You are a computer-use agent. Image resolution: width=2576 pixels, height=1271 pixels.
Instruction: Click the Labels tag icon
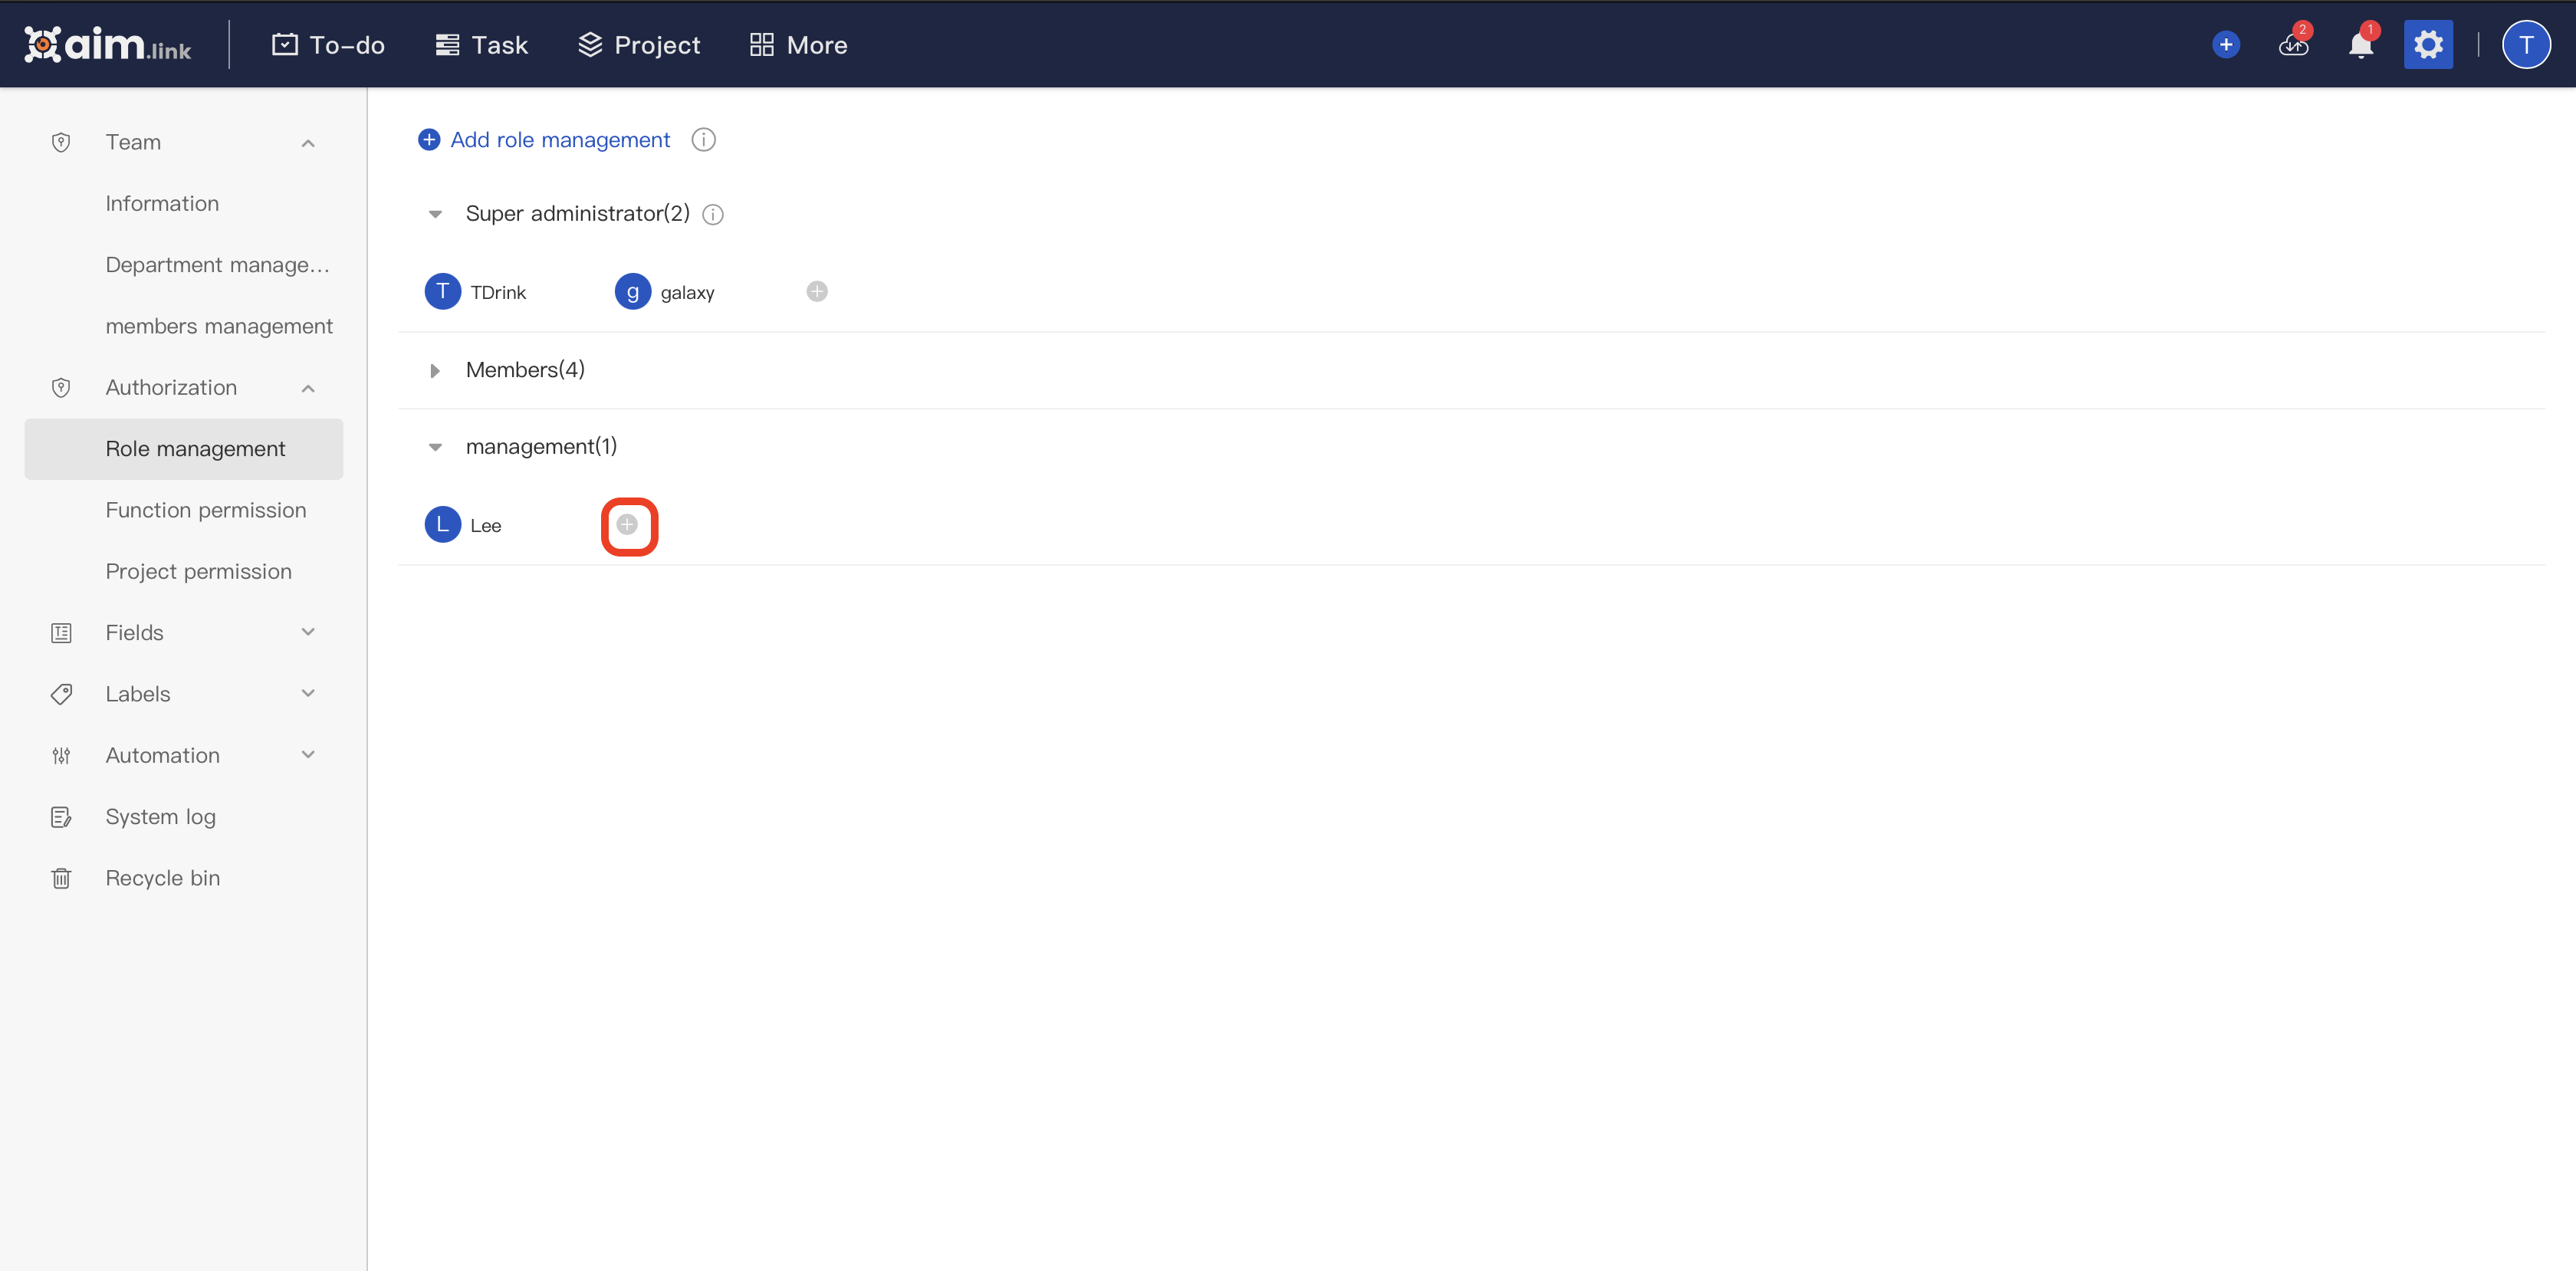pyautogui.click(x=61, y=693)
